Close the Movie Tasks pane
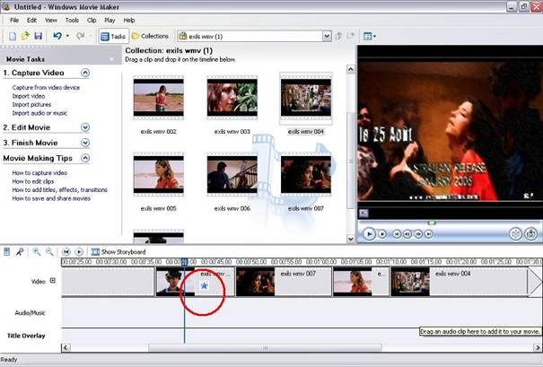Screen dimensions: 543x367 pyautogui.click(x=111, y=59)
